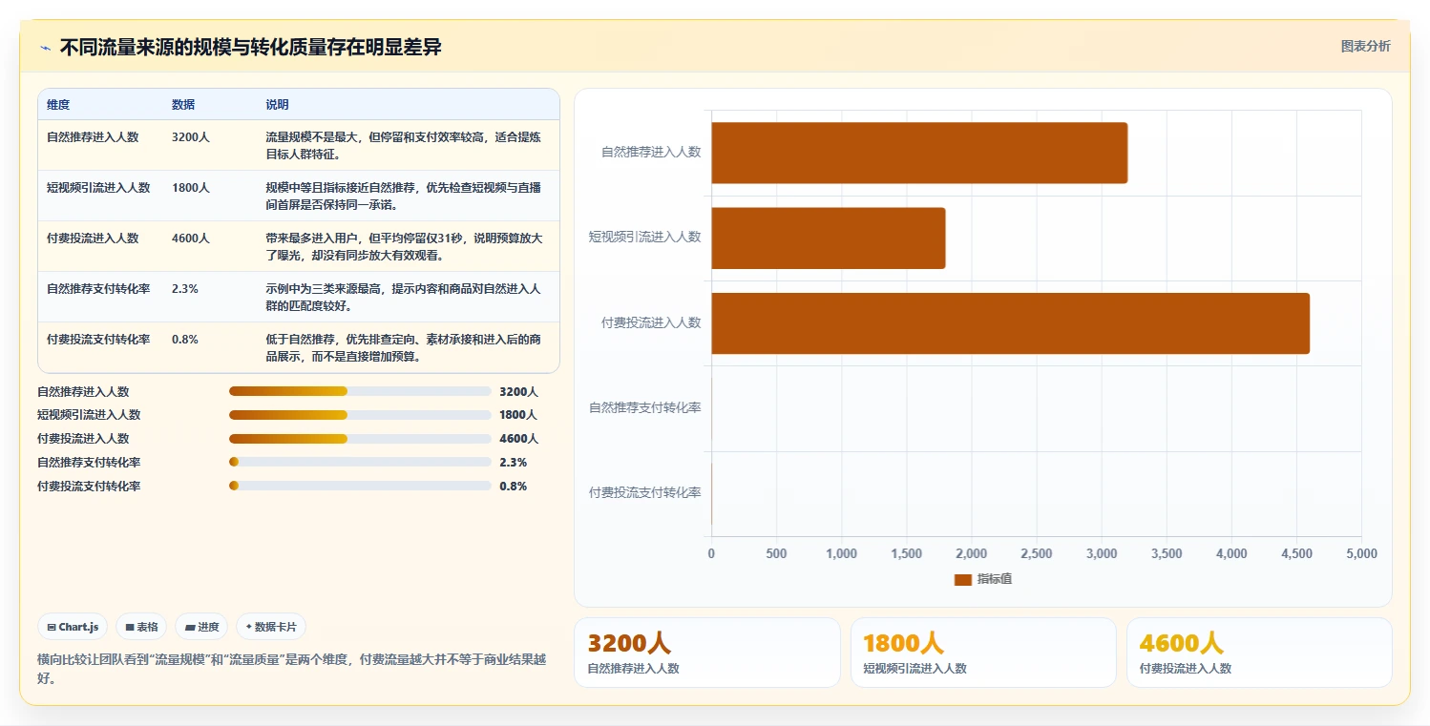Click the 指标值 legend color box
Image resolution: width=1430 pixels, height=726 pixels.
[x=962, y=579]
